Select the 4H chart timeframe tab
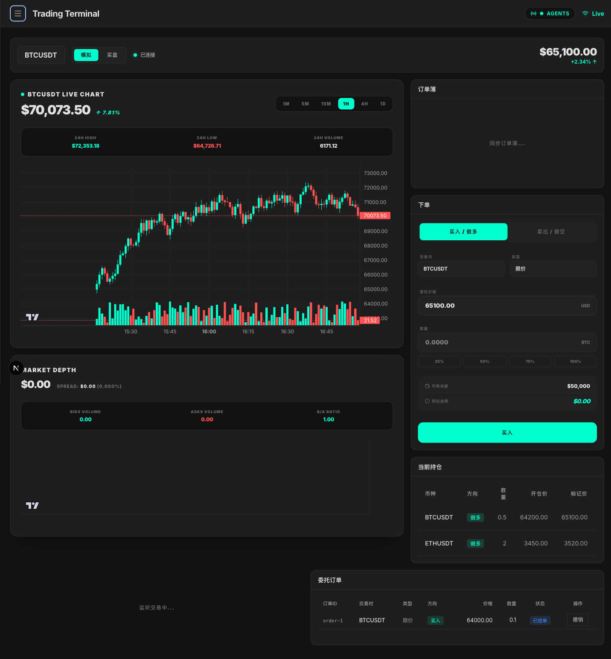The width and height of the screenshot is (611, 659). pos(364,104)
